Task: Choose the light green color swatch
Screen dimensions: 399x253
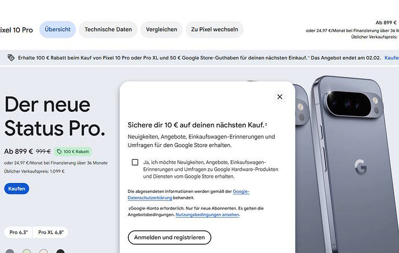Action: pyautogui.click(x=27, y=251)
